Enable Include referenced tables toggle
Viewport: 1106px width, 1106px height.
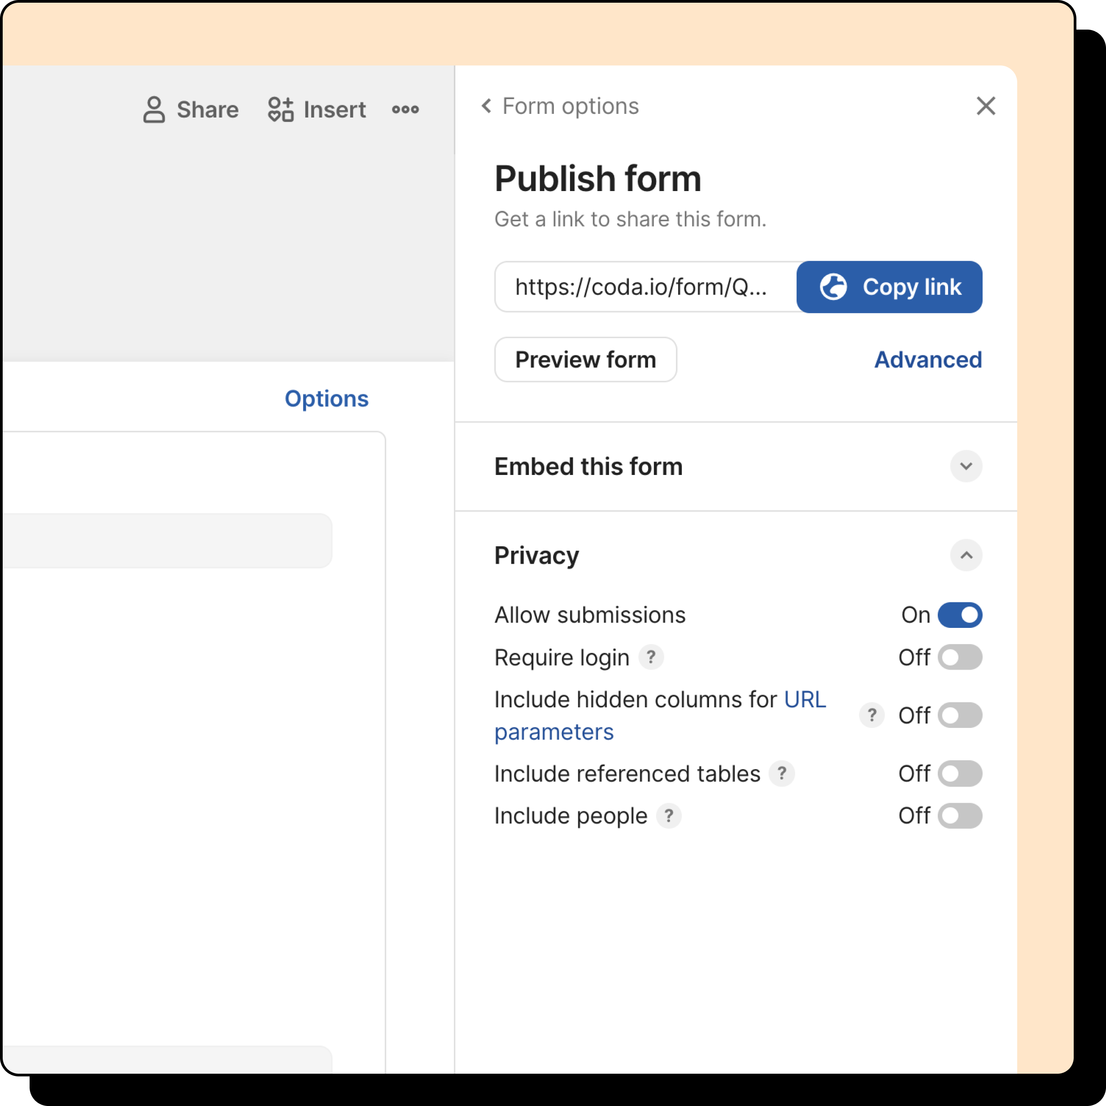959,773
